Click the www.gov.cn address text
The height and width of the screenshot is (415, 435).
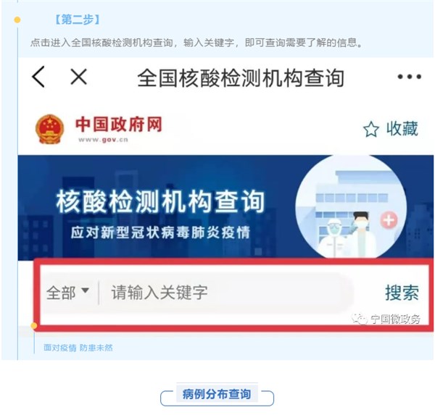[x=103, y=140]
